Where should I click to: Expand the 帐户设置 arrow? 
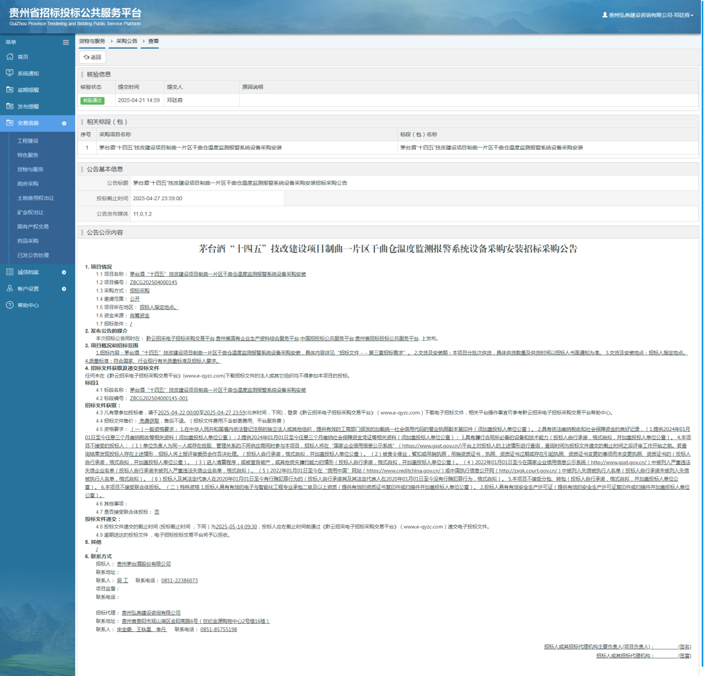[x=64, y=288]
